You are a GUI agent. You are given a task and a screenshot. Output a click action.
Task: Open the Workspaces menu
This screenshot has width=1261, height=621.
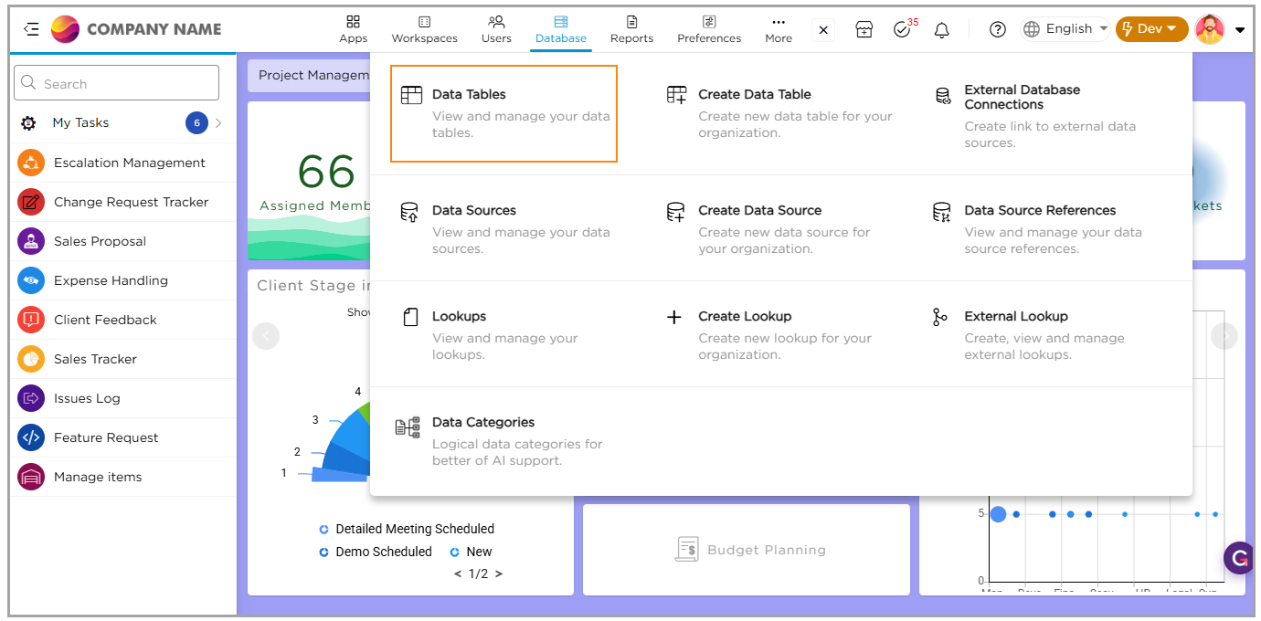424,29
